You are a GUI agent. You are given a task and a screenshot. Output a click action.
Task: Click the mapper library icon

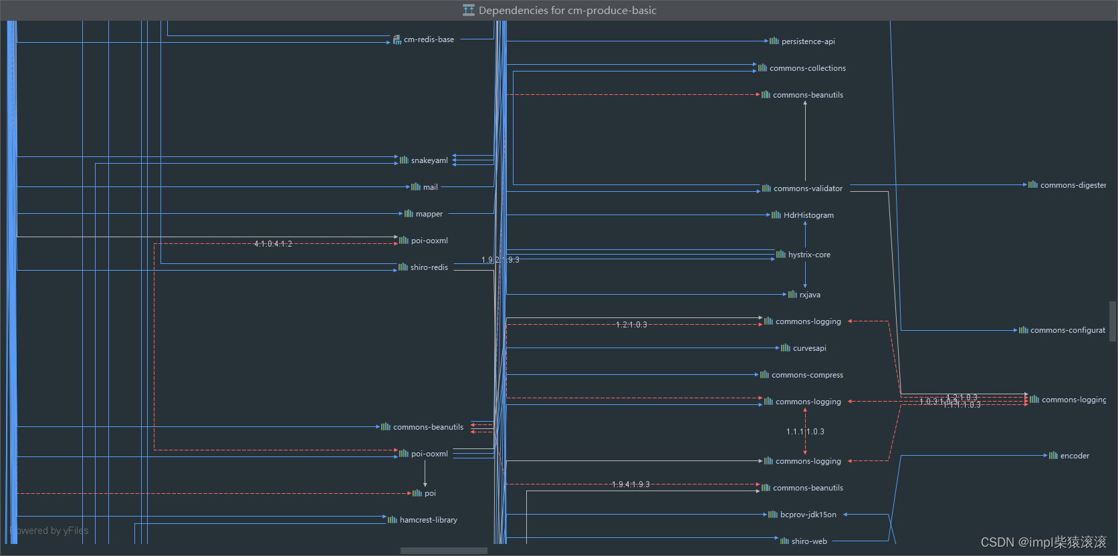[409, 214]
